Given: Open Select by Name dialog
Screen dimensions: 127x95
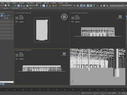Looking at the screenshot, I should coord(9,6).
